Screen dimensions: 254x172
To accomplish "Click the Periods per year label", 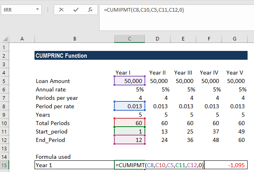I will pyautogui.click(x=57, y=98).
